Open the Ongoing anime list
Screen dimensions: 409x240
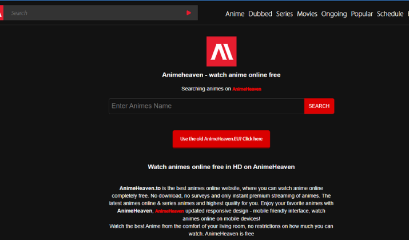point(334,14)
